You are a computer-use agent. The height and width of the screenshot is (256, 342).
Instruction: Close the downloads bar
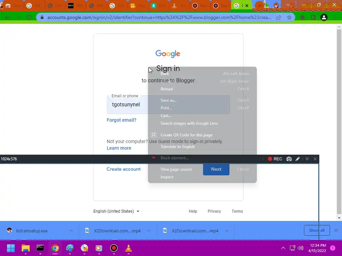pos(336,230)
